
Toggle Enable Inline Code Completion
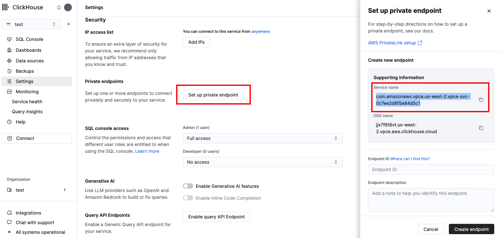[x=188, y=198]
